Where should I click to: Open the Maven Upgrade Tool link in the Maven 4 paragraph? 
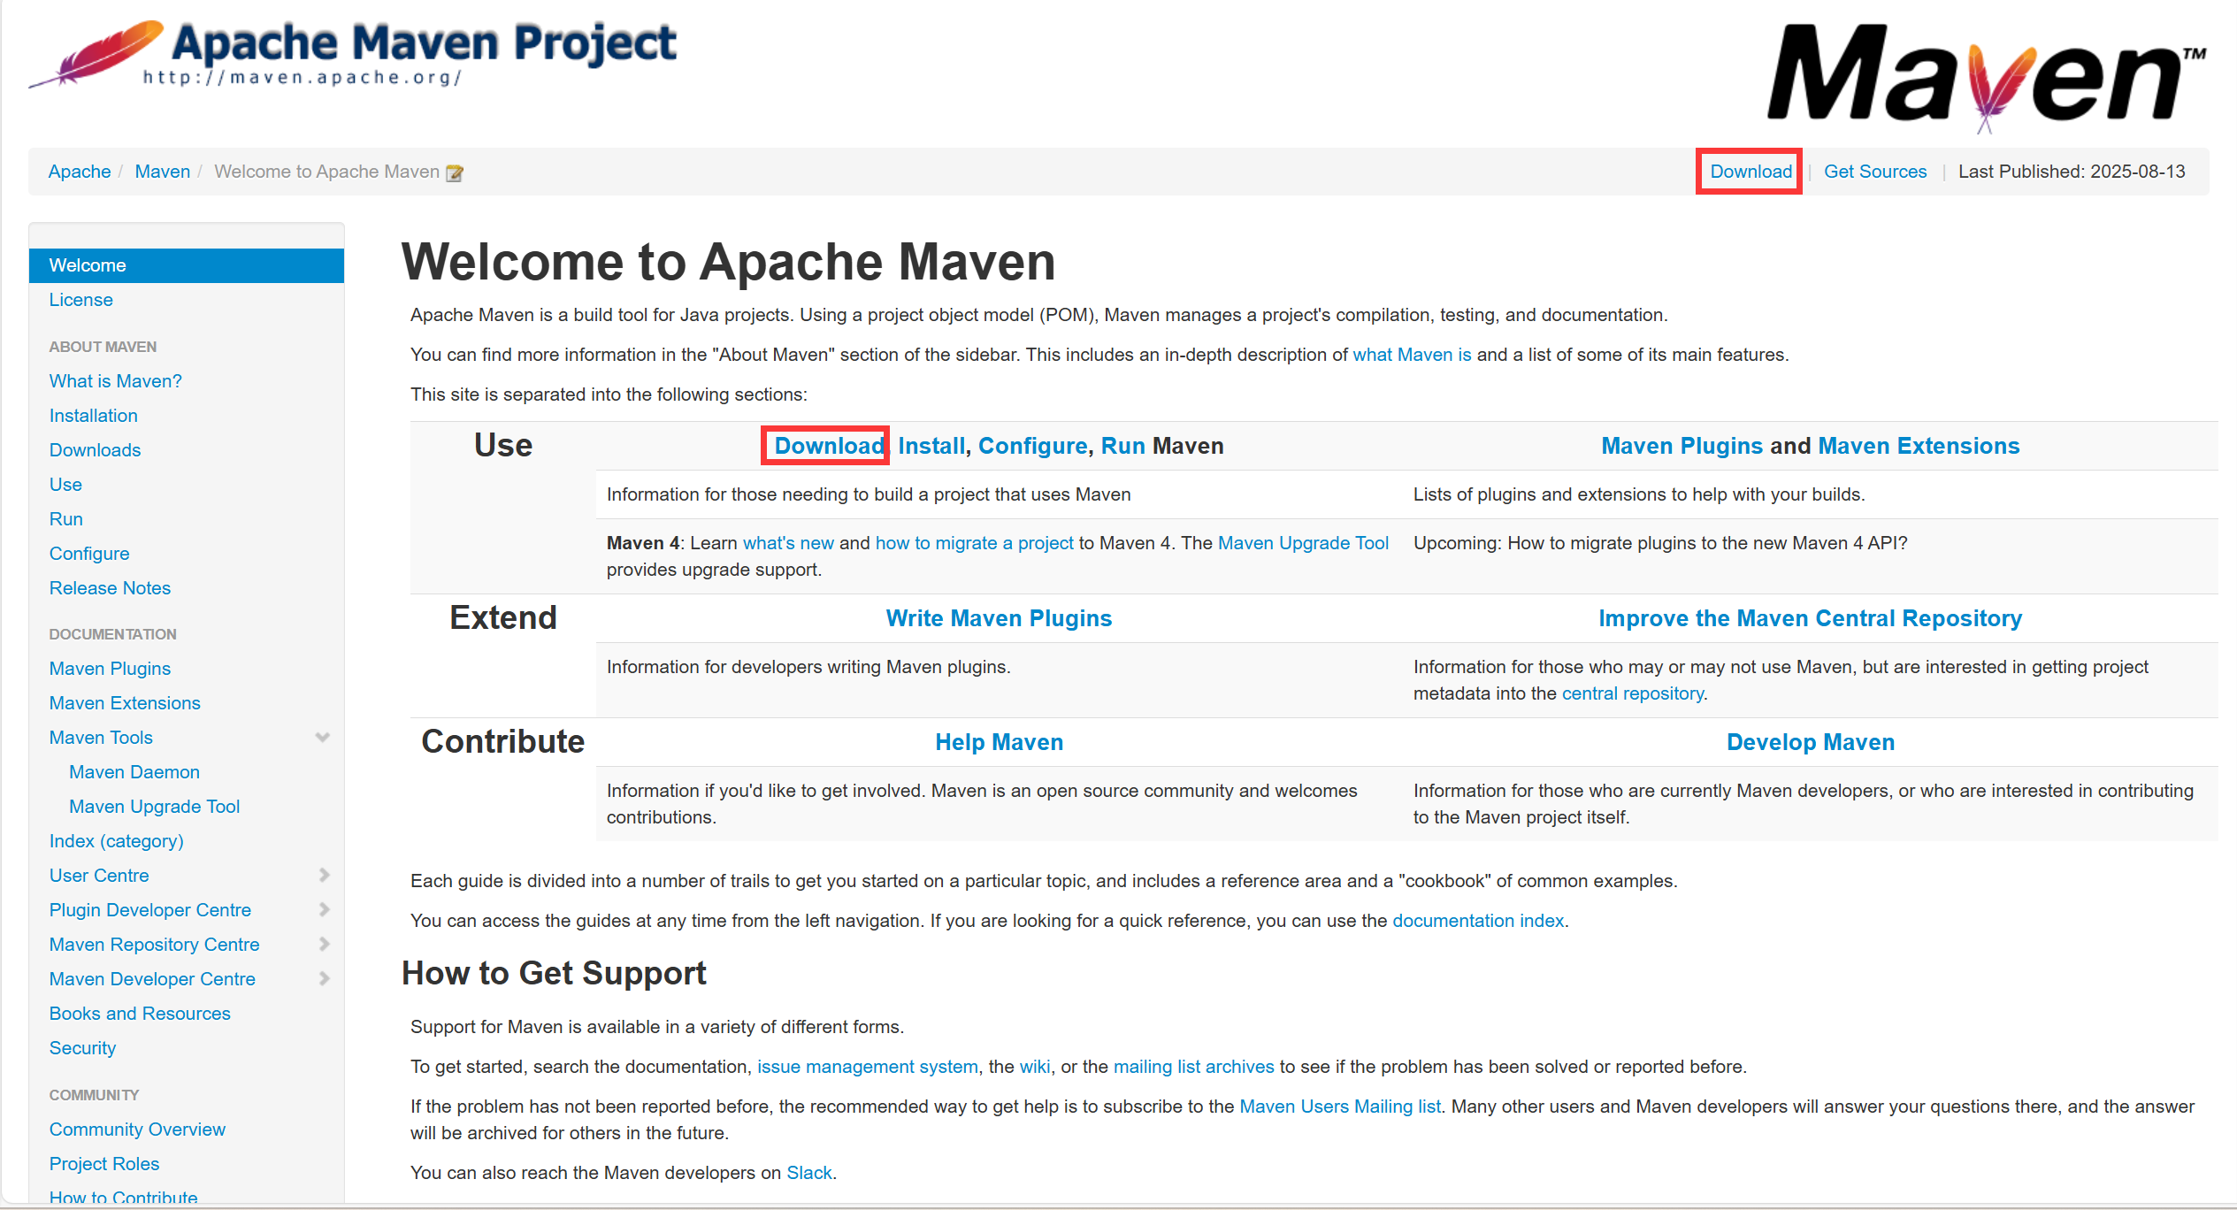coord(1302,543)
